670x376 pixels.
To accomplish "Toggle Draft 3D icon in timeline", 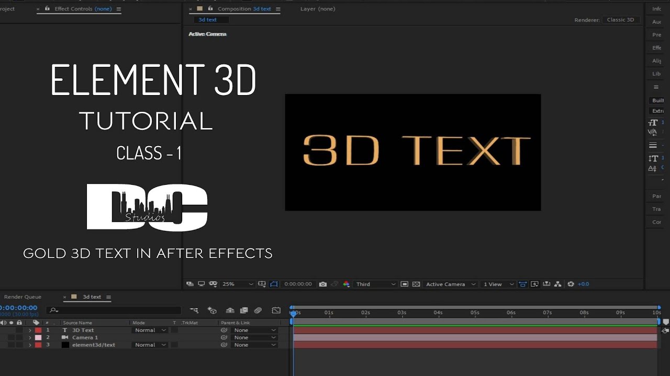I will [212, 310].
